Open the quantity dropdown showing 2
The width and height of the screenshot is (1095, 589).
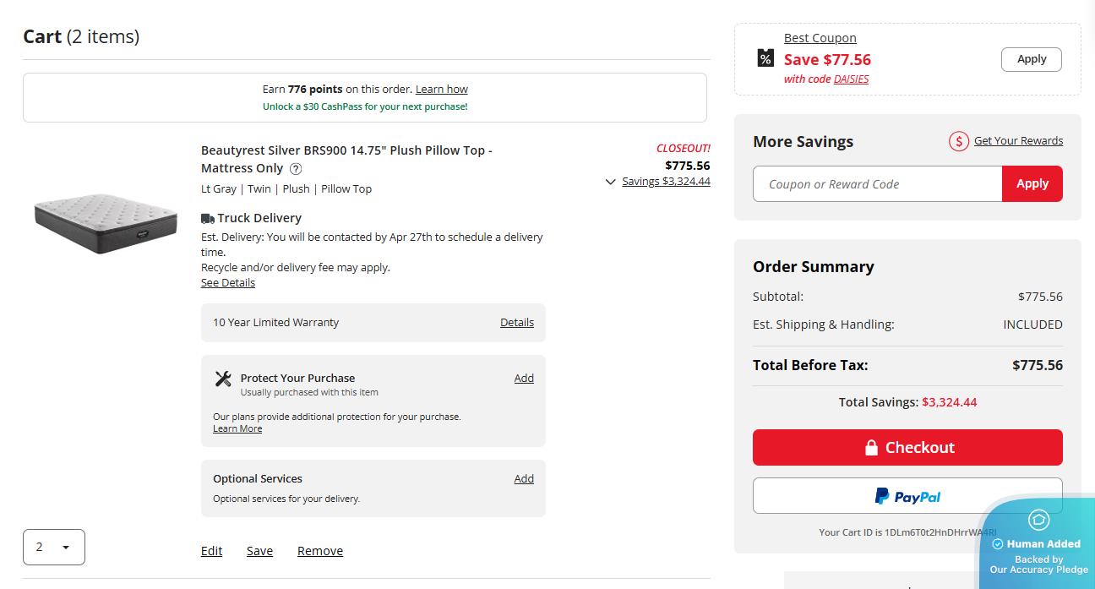54,547
